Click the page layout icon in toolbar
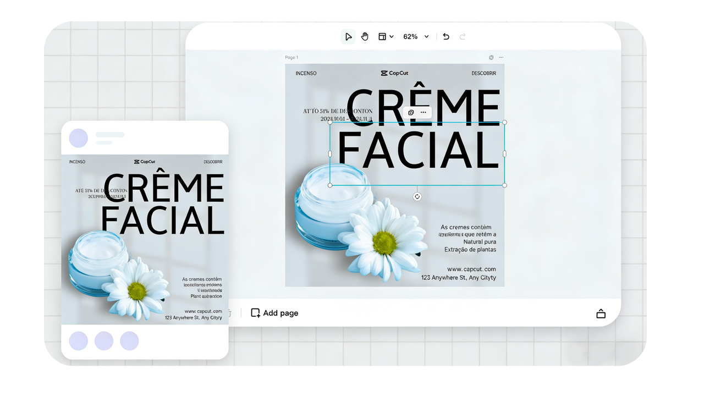Viewport: 704px width, 396px height. [x=382, y=37]
